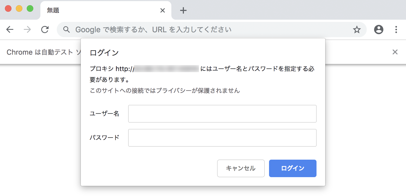Click the yellow minimize traffic light
Viewport: 406px width, 196px height.
point(19,8)
